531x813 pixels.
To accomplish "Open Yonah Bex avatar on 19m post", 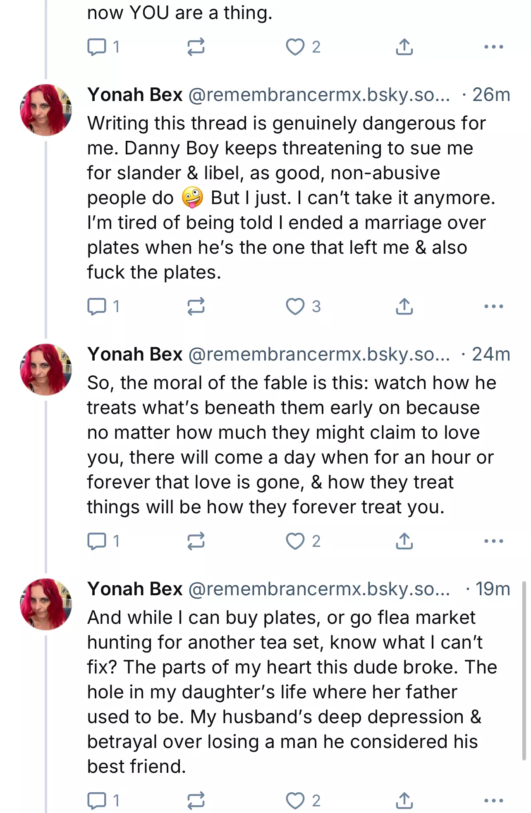I will (x=46, y=604).
